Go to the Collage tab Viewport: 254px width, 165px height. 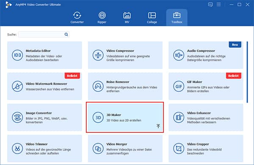pos(152,17)
